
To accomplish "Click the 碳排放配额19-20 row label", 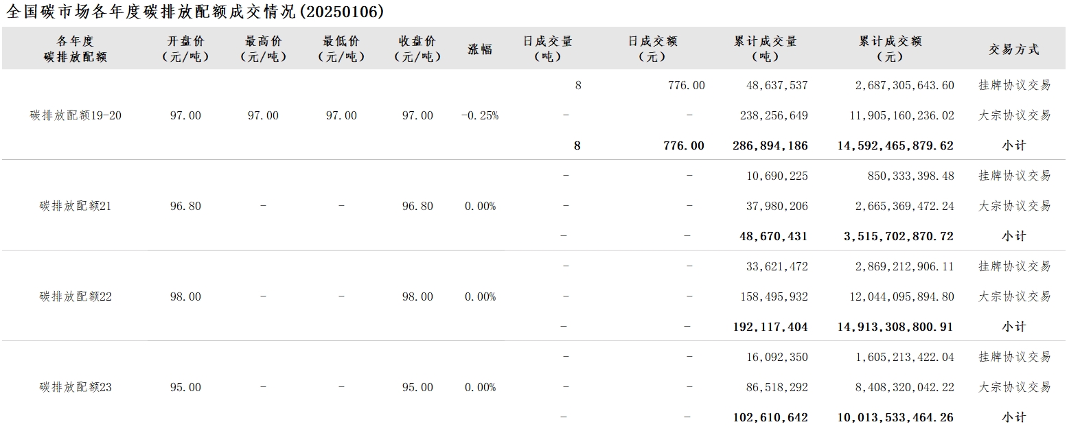I will coord(76,115).
